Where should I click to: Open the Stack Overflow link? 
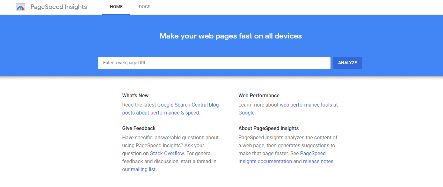(167, 153)
